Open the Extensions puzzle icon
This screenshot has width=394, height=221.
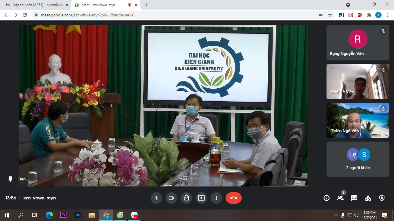369,15
